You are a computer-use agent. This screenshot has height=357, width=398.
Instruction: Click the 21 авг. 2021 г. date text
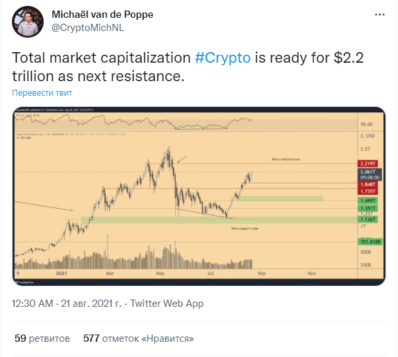[x=91, y=304]
